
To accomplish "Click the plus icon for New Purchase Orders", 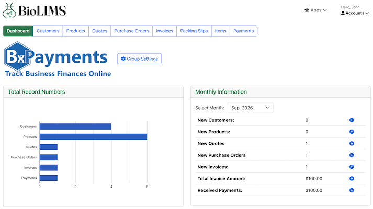I will tap(352, 155).
